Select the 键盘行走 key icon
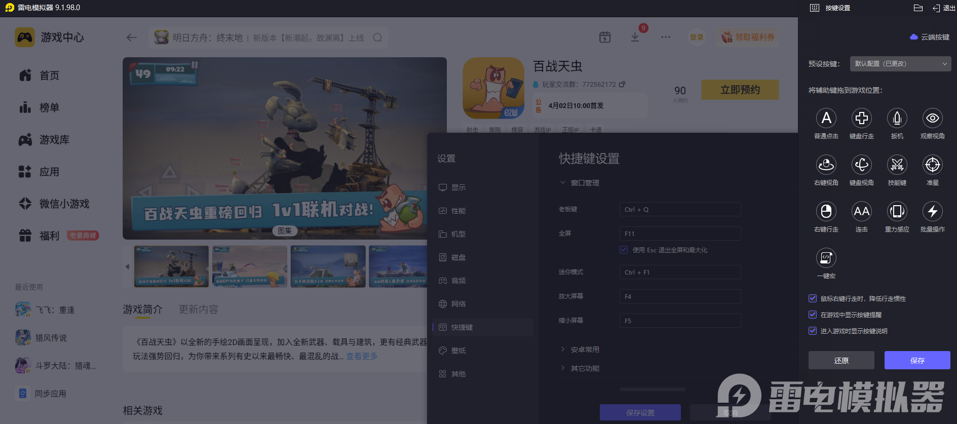Image resolution: width=957 pixels, height=424 pixels. tap(862, 118)
